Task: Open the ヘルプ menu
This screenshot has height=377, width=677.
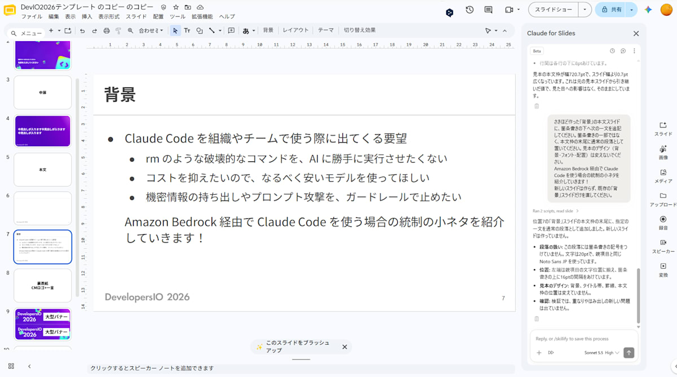Action: (227, 16)
